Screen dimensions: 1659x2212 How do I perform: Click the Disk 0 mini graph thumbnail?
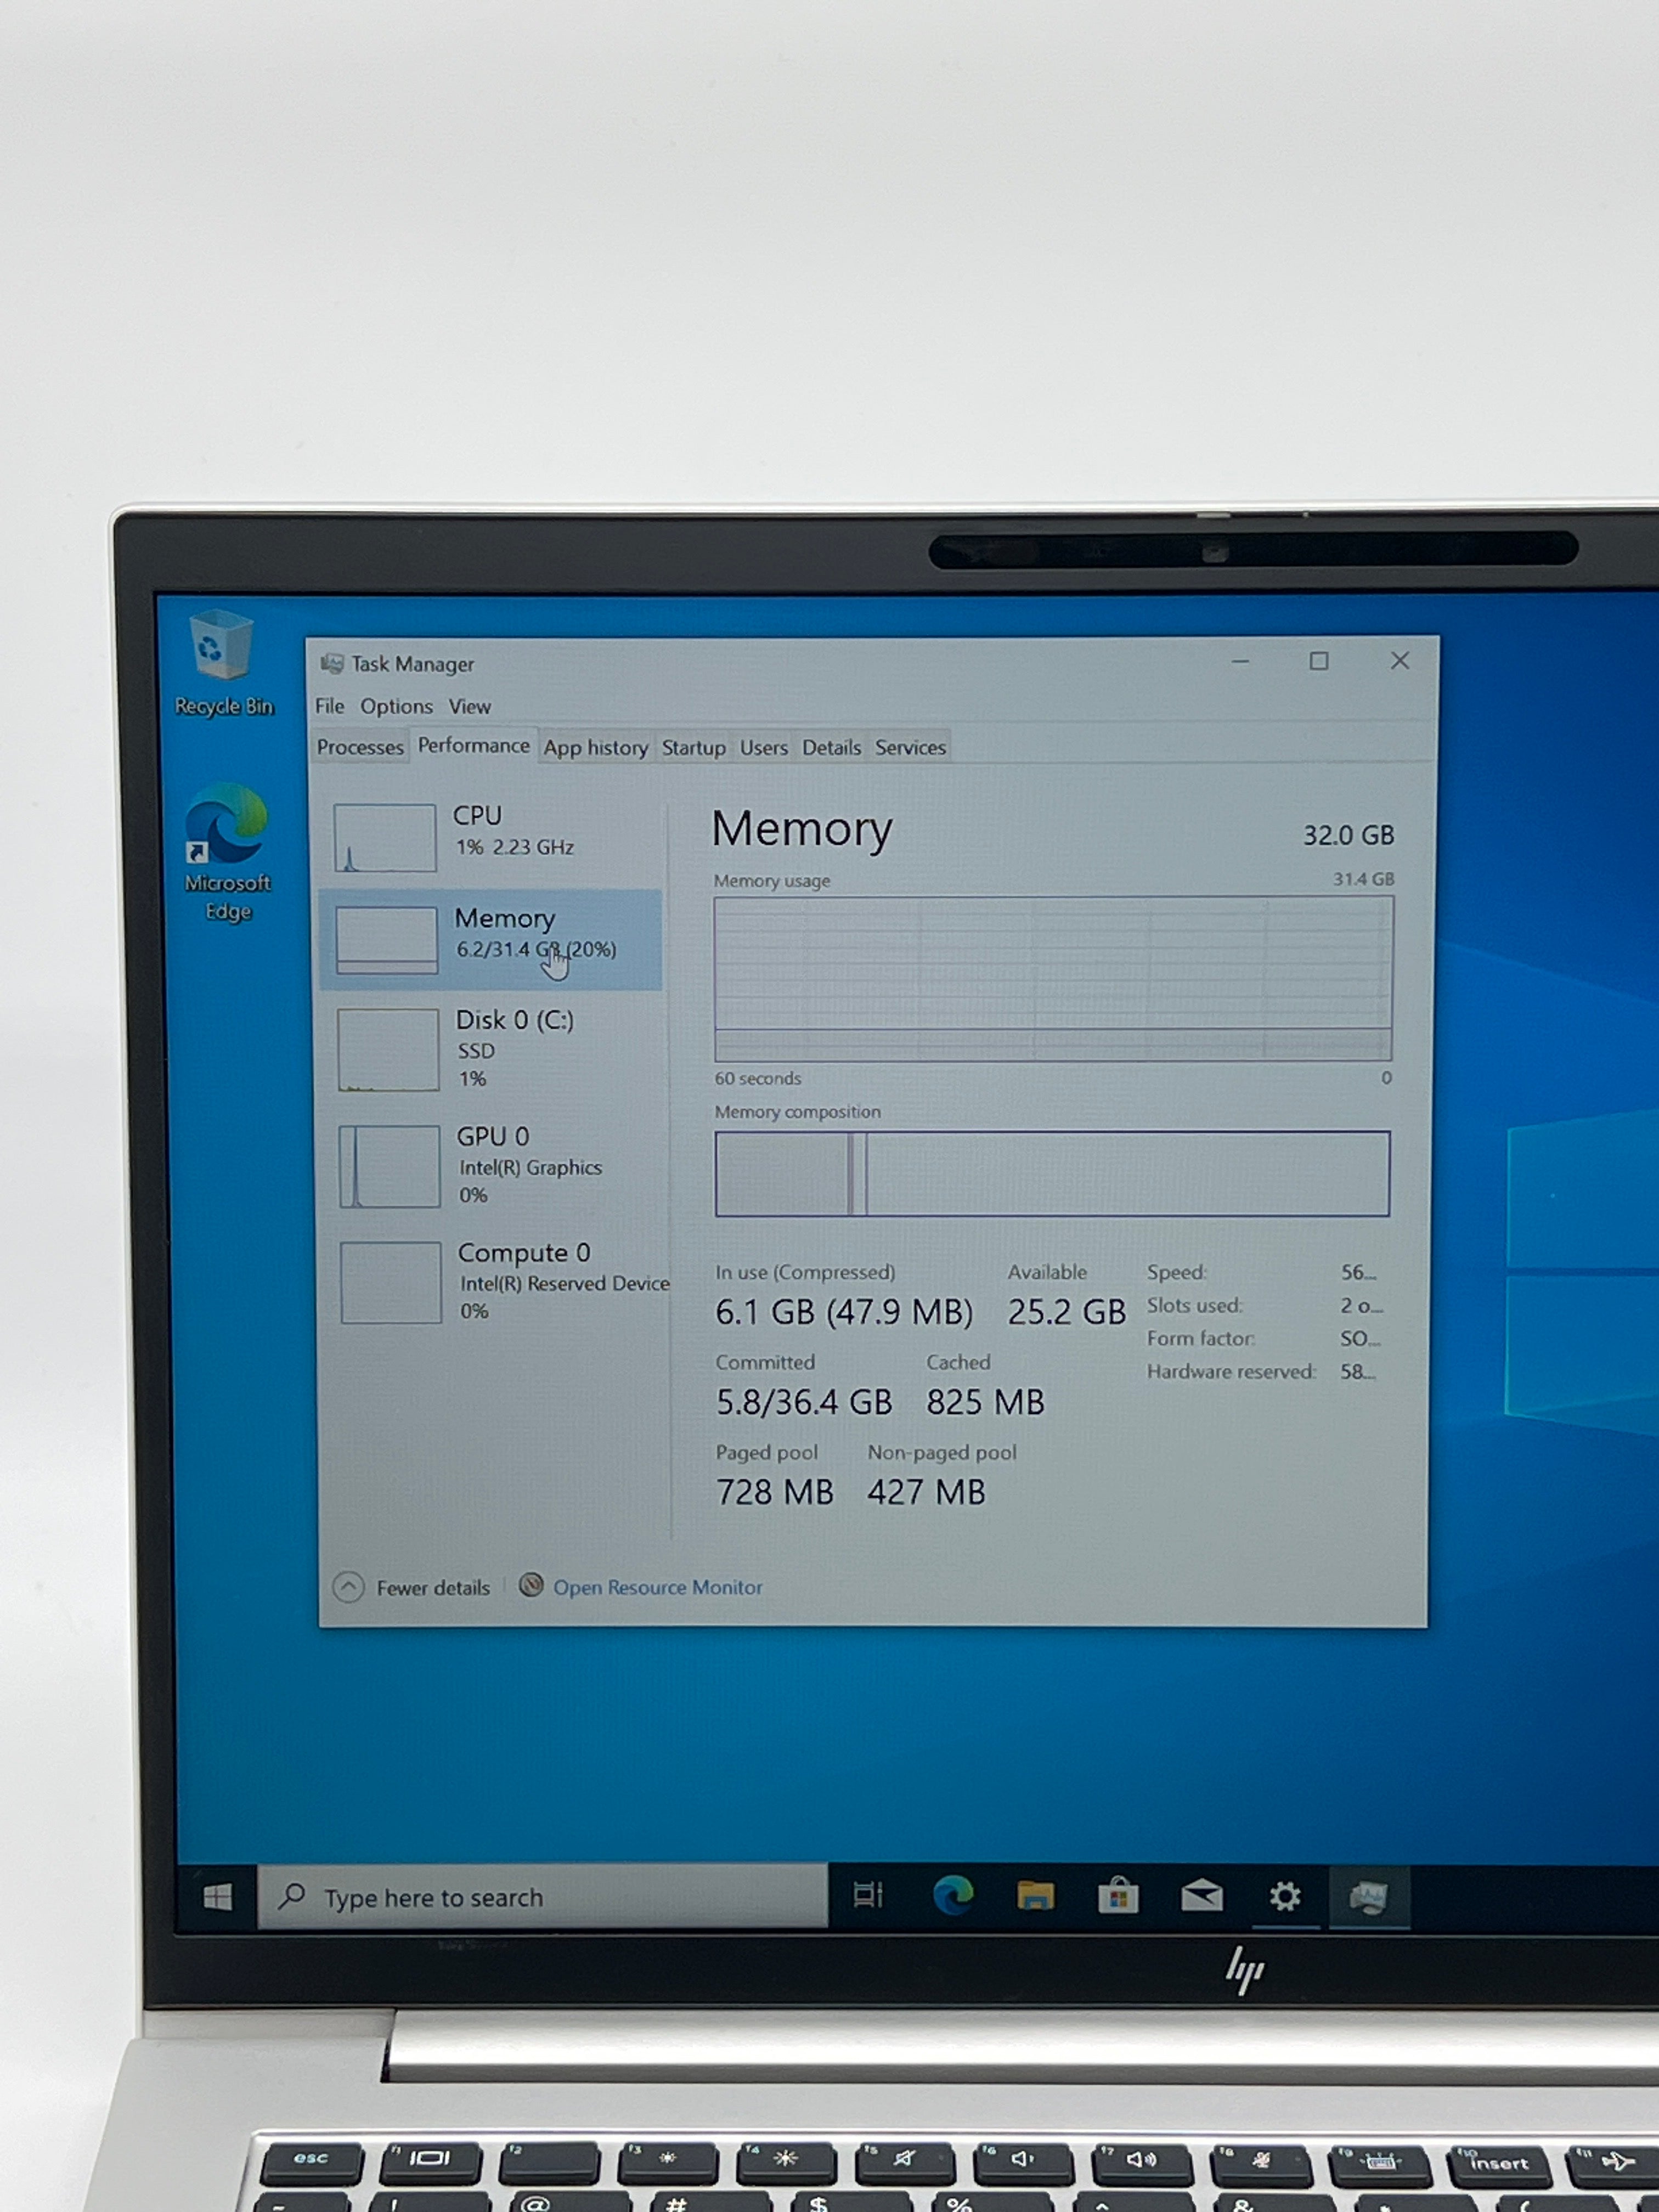(x=388, y=1049)
